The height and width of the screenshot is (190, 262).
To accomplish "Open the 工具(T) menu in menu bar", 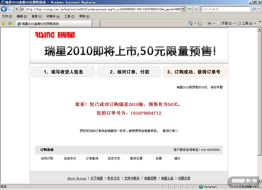I will pos(70,16).
